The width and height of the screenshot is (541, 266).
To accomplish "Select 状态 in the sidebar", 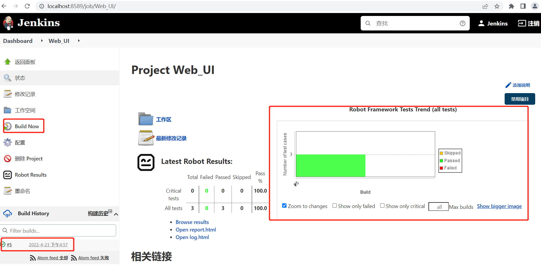I will [20, 78].
